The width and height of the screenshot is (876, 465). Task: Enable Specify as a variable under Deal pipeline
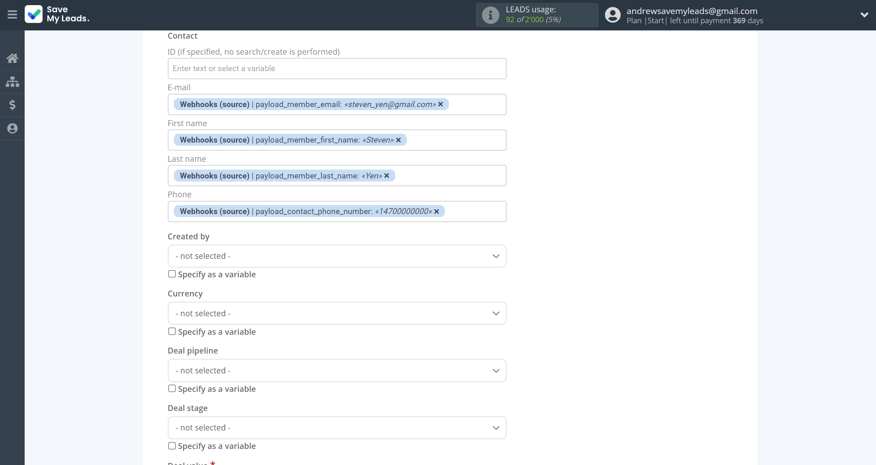pyautogui.click(x=172, y=389)
